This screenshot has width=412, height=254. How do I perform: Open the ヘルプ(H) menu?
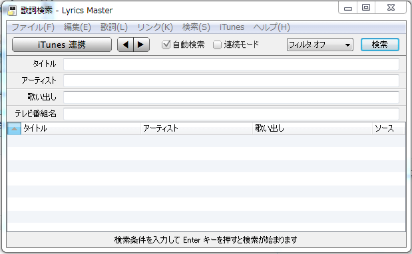[x=272, y=27]
